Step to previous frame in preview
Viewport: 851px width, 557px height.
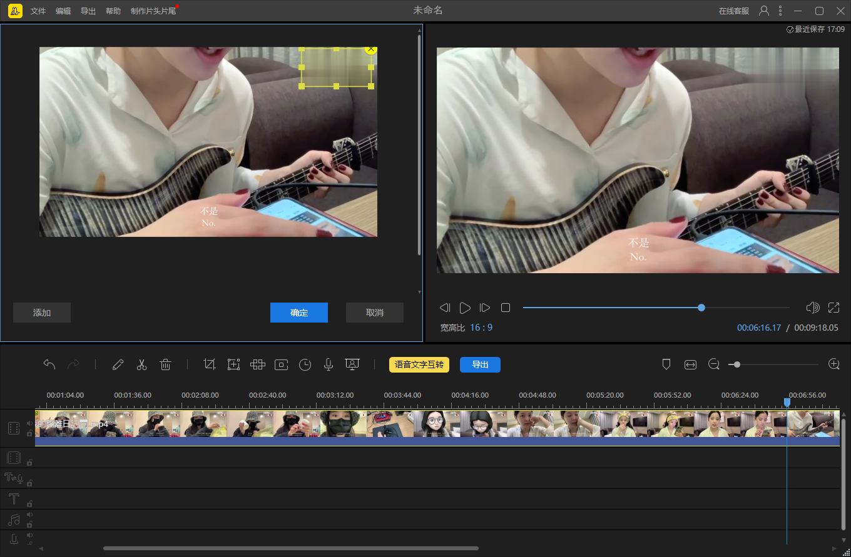tap(445, 308)
